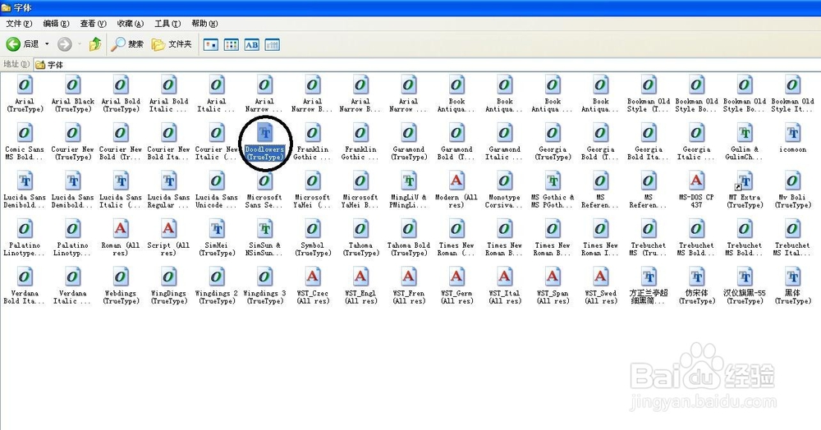Switch to List view button
This screenshot has height=430, width=821.
point(232,45)
